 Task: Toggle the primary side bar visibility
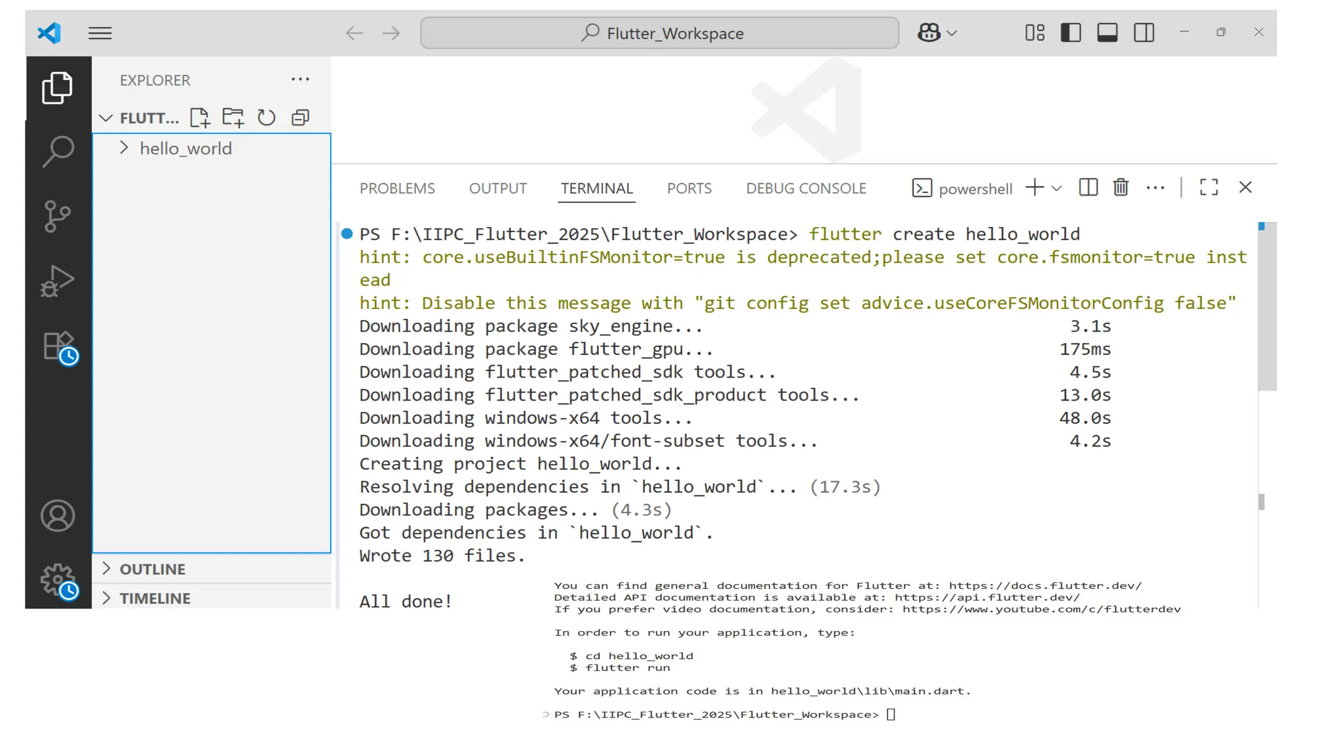1070,33
